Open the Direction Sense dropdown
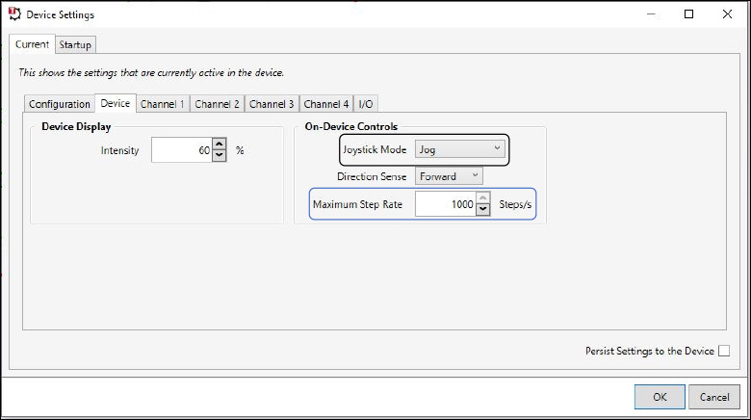The height and width of the screenshot is (420, 751). coord(449,176)
